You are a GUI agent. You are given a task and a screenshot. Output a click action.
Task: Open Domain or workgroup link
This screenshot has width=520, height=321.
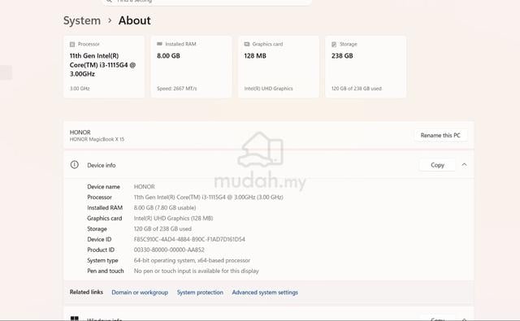(140, 293)
